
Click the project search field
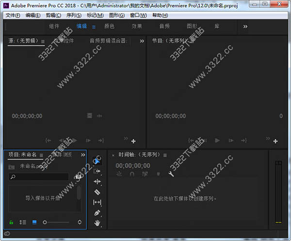pyautogui.click(x=39, y=177)
